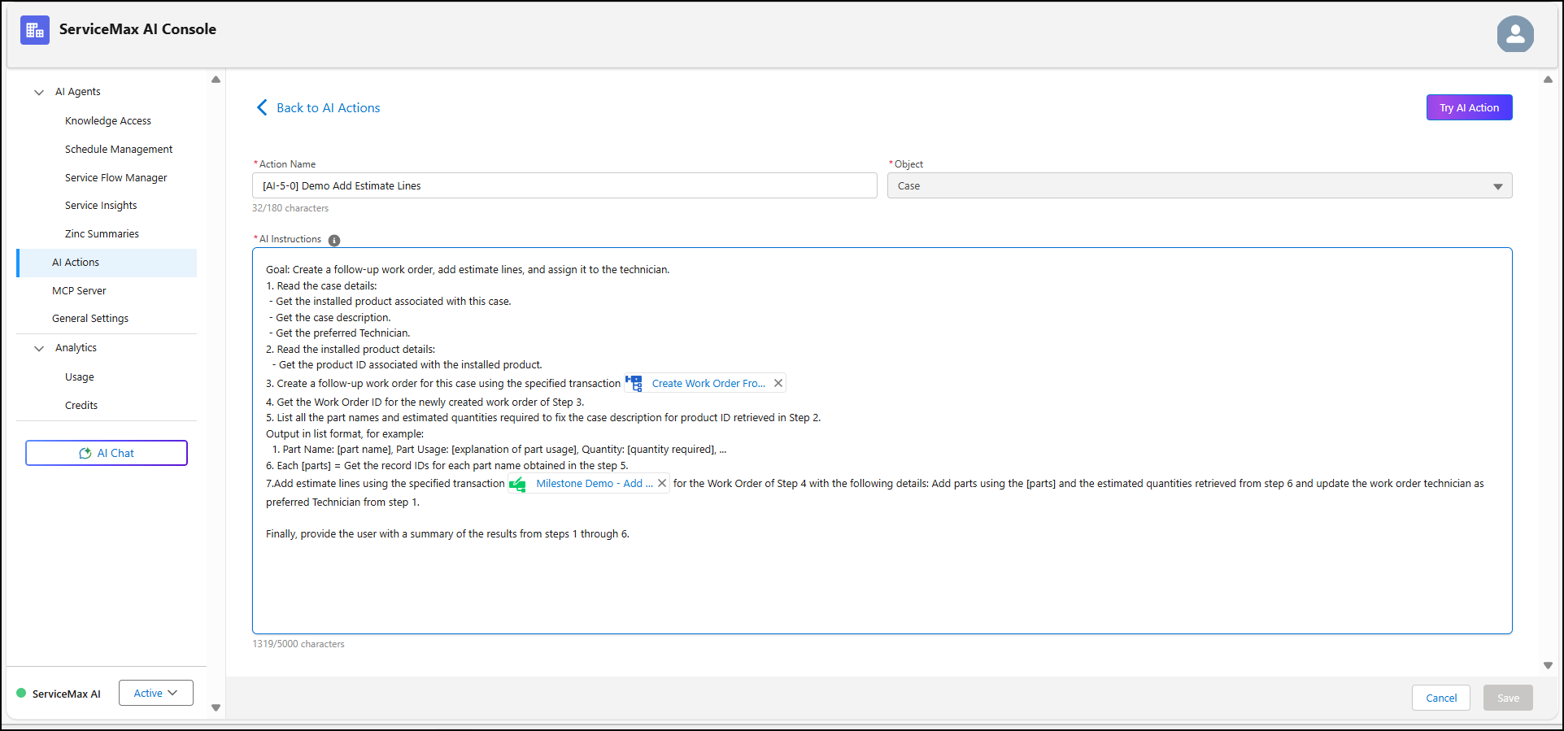Click the sidebar scroll up arrow
This screenshot has height=731, width=1564.
pos(216,80)
